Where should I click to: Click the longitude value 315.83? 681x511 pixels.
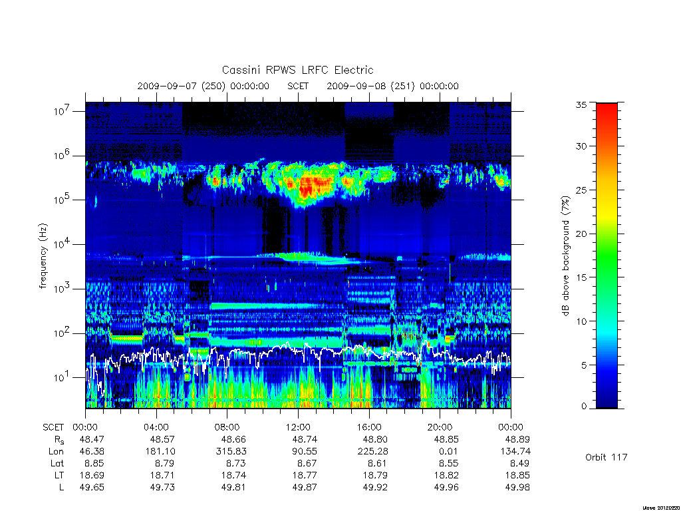231,452
